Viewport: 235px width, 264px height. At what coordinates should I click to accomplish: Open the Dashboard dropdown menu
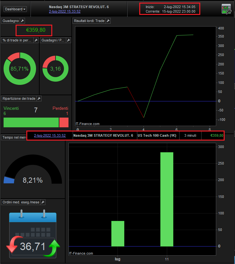pos(15,9)
